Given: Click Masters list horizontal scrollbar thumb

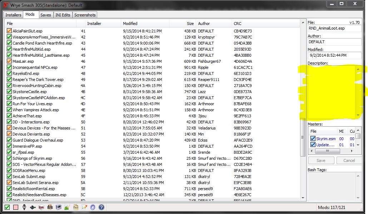Looking at the screenshot, I should coord(327,151).
